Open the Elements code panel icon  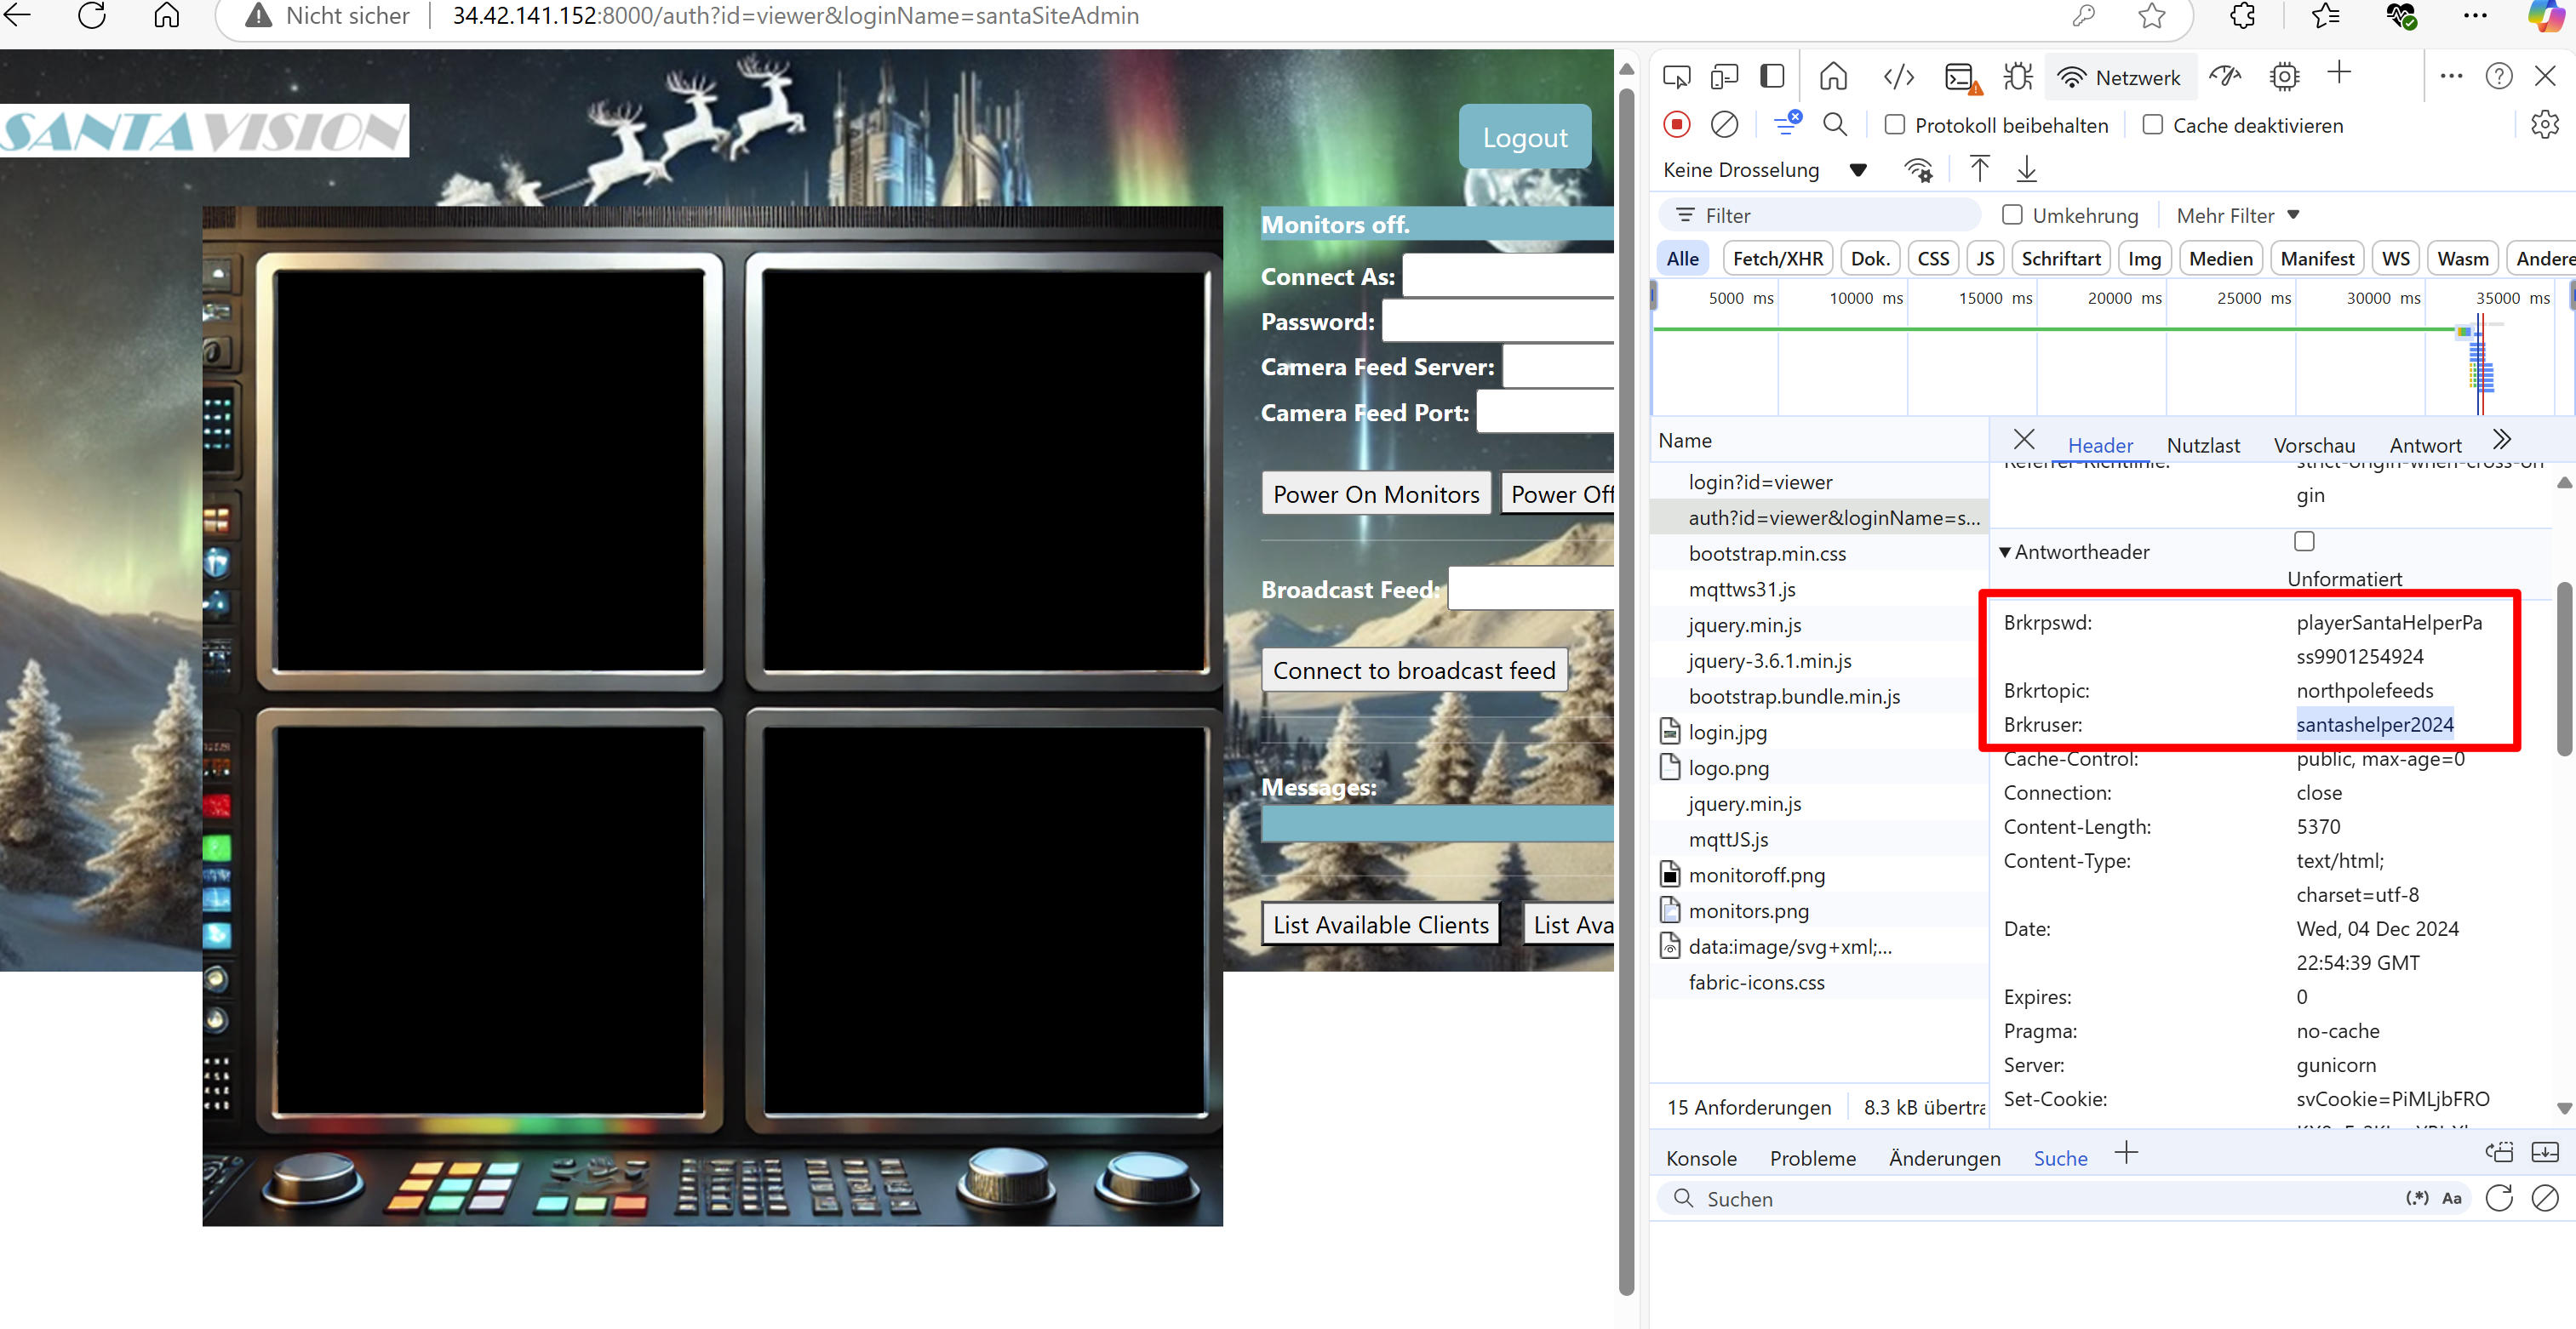click(1898, 77)
